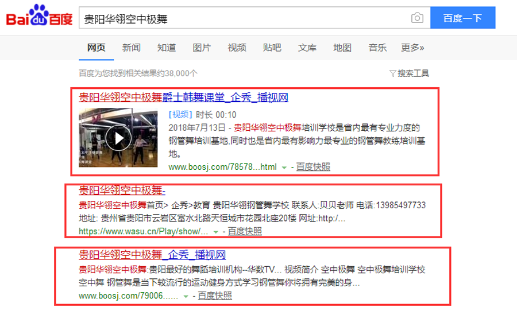Open 搜索工具 filter options
Screen dimensions: 517x311
coord(409,73)
